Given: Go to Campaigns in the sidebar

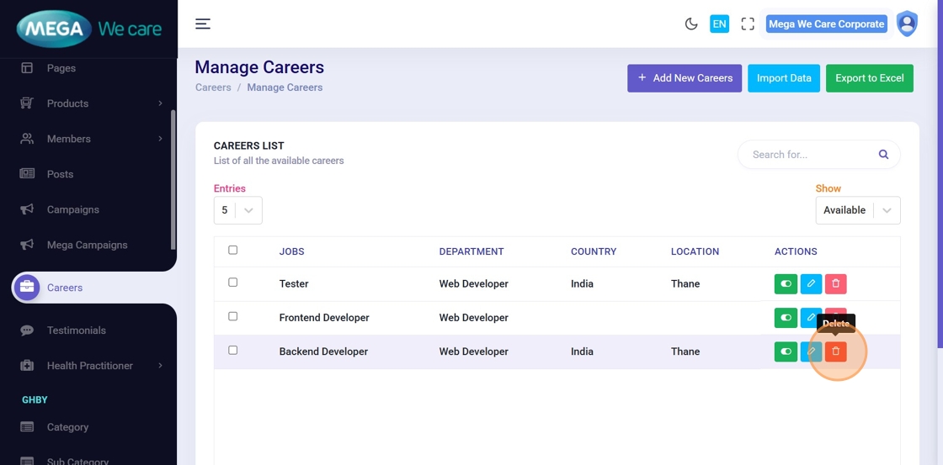Looking at the screenshot, I should tap(72, 209).
